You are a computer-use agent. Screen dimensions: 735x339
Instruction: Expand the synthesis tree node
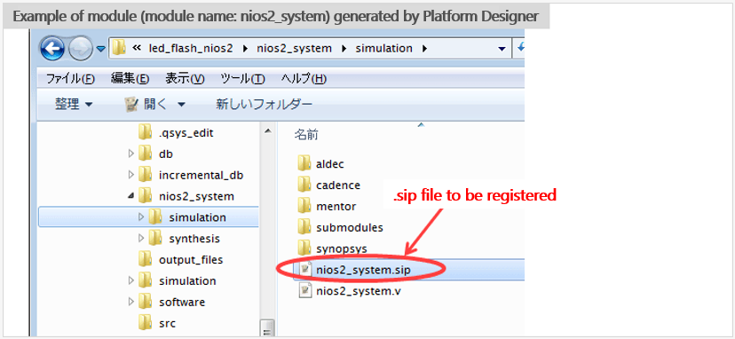(x=141, y=238)
